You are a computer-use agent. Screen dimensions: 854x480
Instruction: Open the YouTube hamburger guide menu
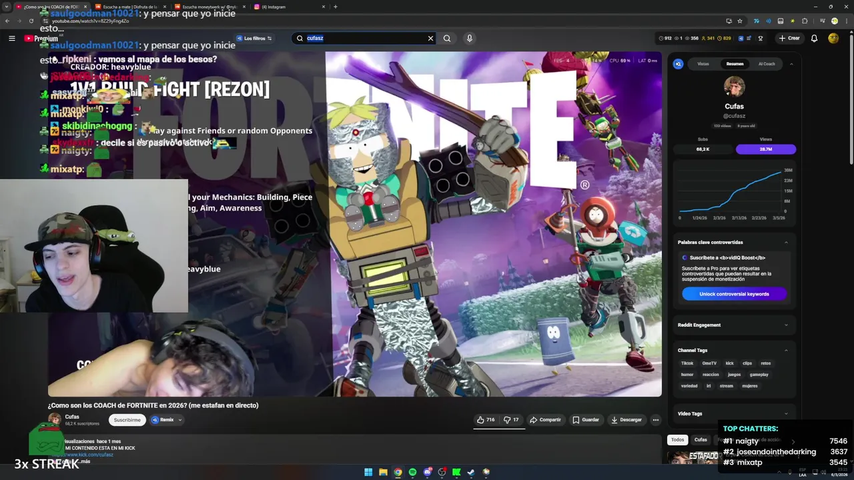coord(11,39)
